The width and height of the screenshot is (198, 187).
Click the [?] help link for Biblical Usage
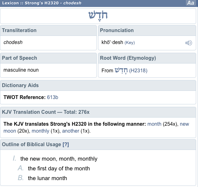(x=66, y=144)
